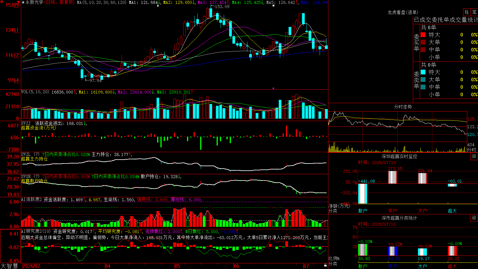This screenshot has width=478, height=269.
Task: Click the 30.83 bar in the 比例% chart
Action: coord(363,250)
